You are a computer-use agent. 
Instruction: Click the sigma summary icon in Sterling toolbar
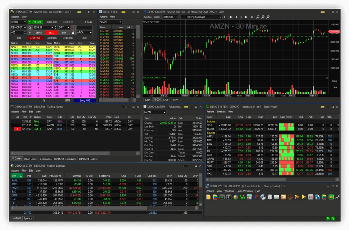pyautogui.click(x=229, y=197)
